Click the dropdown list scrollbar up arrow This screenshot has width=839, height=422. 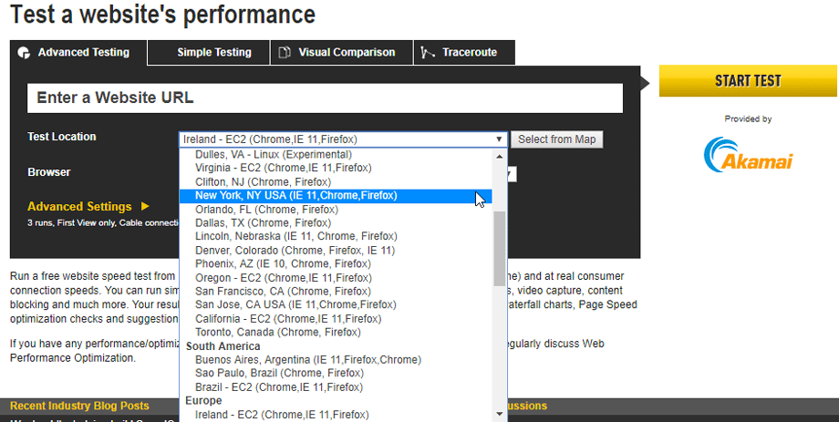(499, 155)
